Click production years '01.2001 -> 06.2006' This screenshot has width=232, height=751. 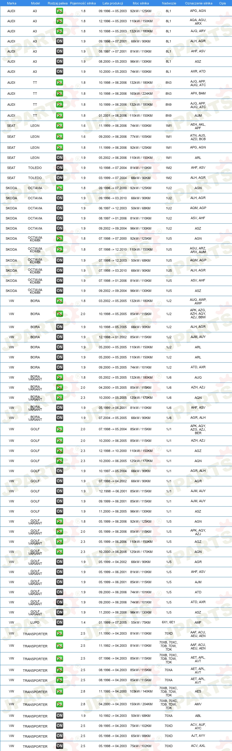pos(113,116)
